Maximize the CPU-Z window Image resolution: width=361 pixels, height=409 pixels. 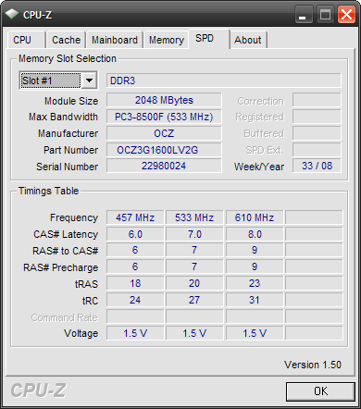click(x=325, y=15)
